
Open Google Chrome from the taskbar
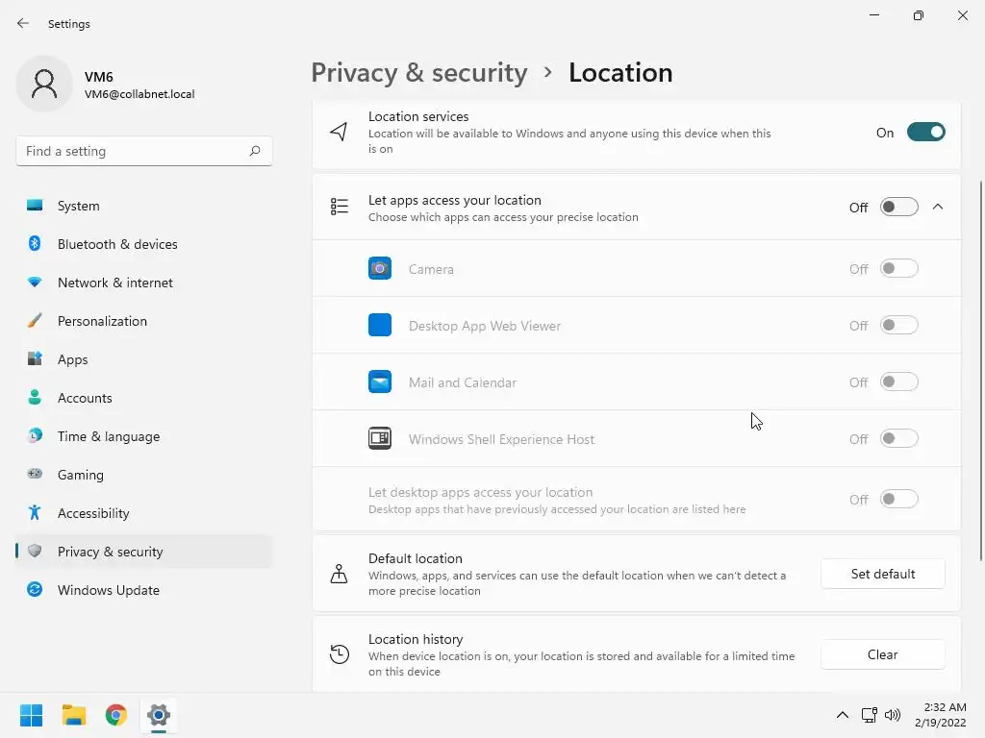point(116,715)
